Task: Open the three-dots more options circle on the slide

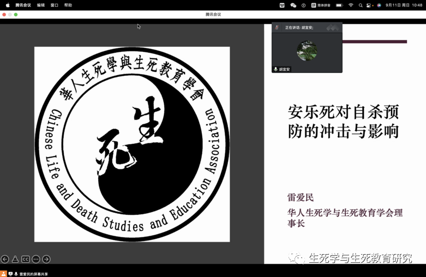Action: (x=36, y=260)
